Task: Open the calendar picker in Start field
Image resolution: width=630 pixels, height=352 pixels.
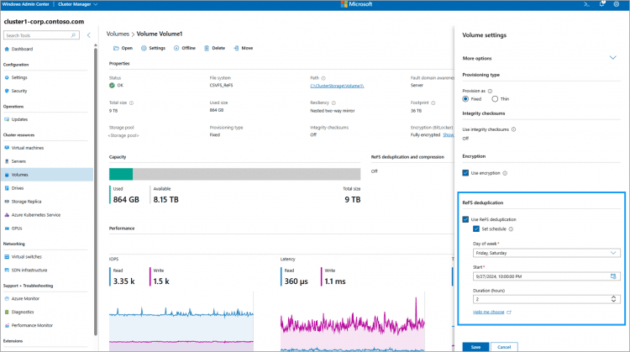Action: [613, 276]
